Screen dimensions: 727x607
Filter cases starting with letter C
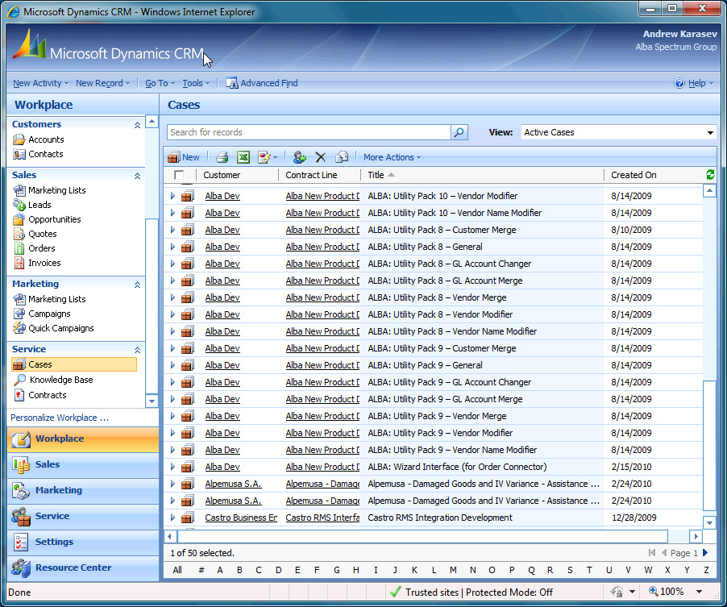click(258, 570)
